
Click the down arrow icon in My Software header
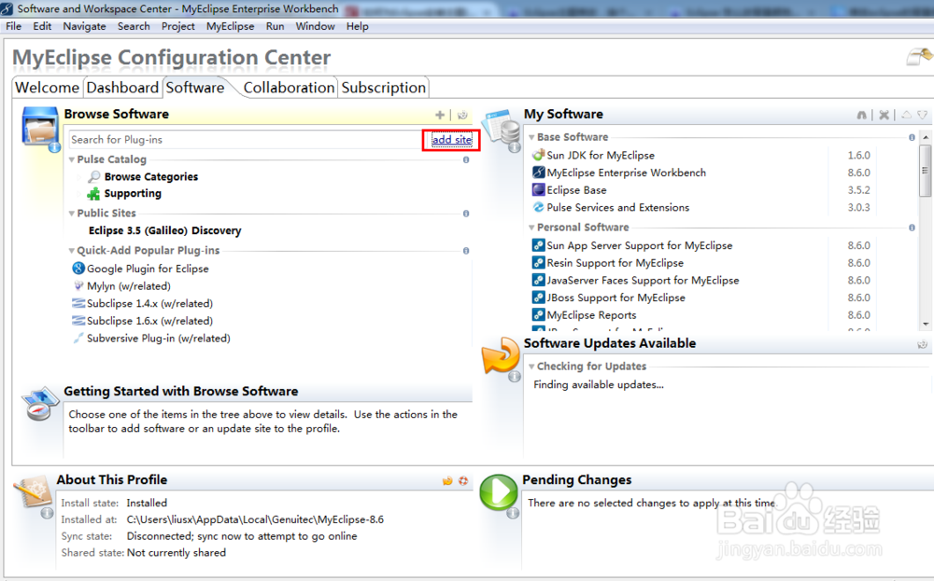(922, 115)
